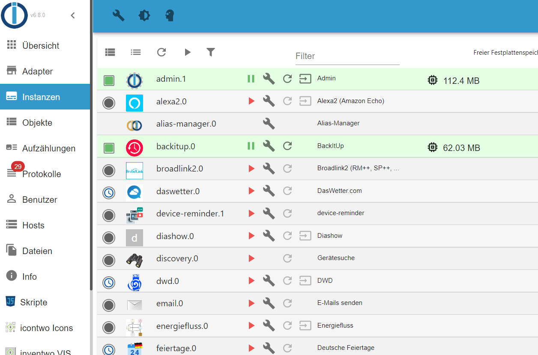
Task: Collapse the sidebar with the chevron arrow
Action: pyautogui.click(x=73, y=15)
